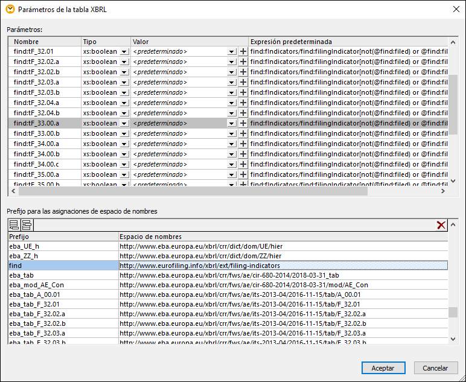This screenshot has width=466, height=382.
Task: Click the plus button in the find:tF_34.00.a row
Action: click(x=243, y=144)
